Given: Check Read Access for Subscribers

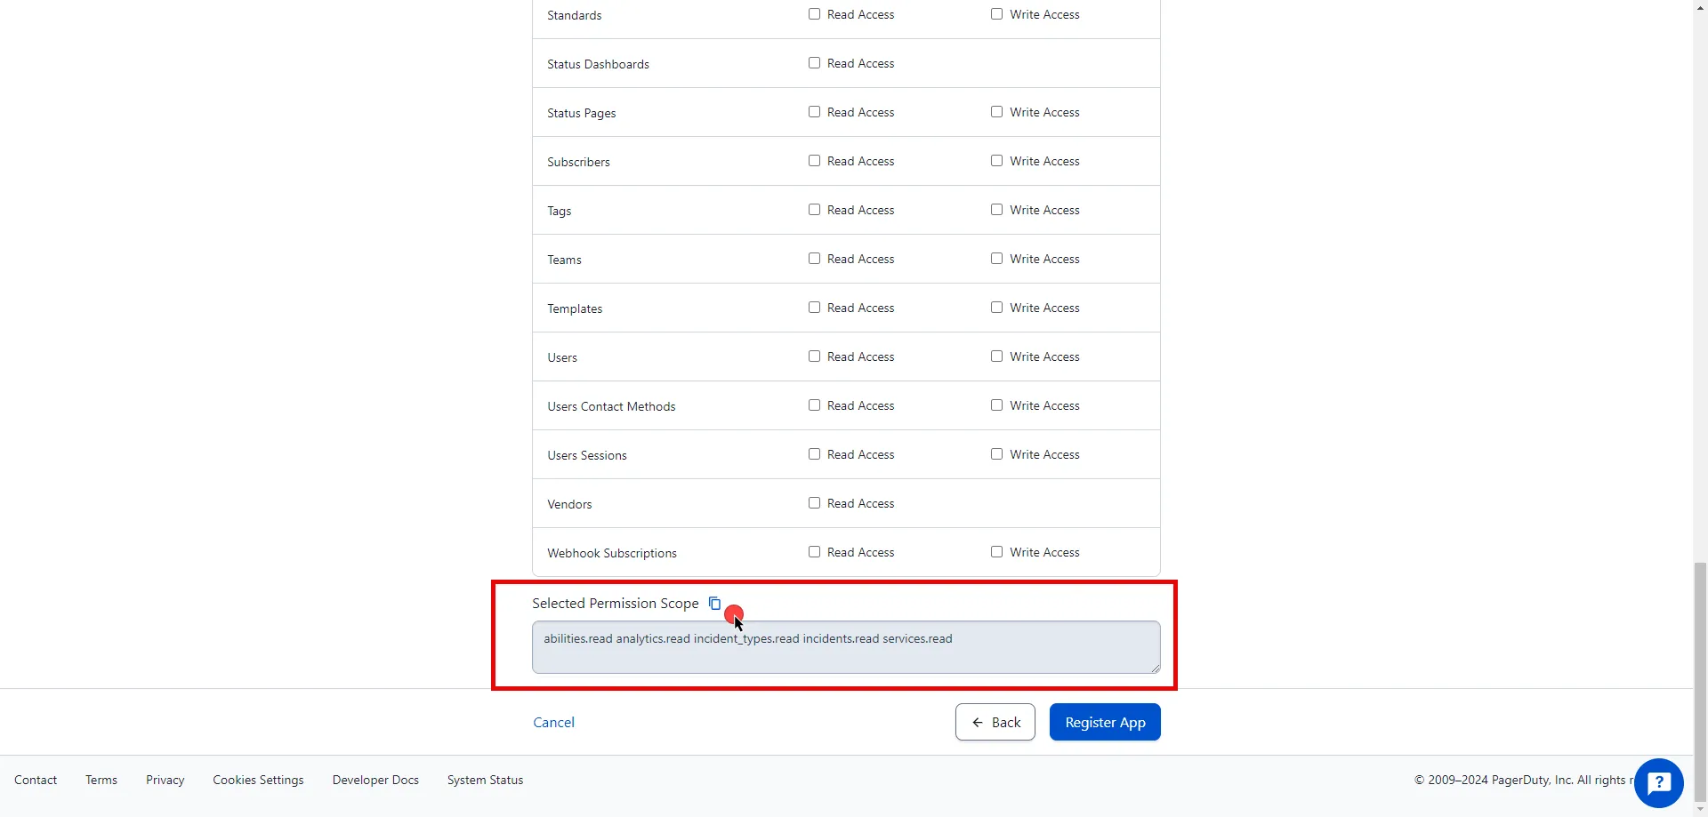Looking at the screenshot, I should tap(814, 160).
